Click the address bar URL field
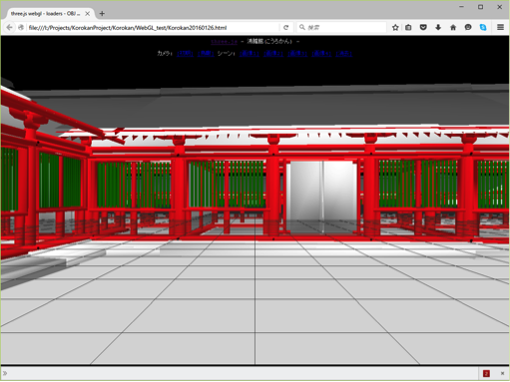 point(153,28)
